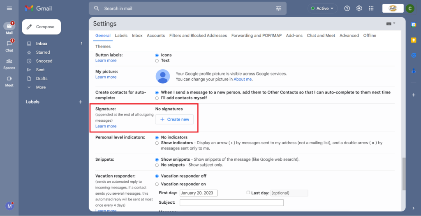Open the Google apps grid icon

371,8
